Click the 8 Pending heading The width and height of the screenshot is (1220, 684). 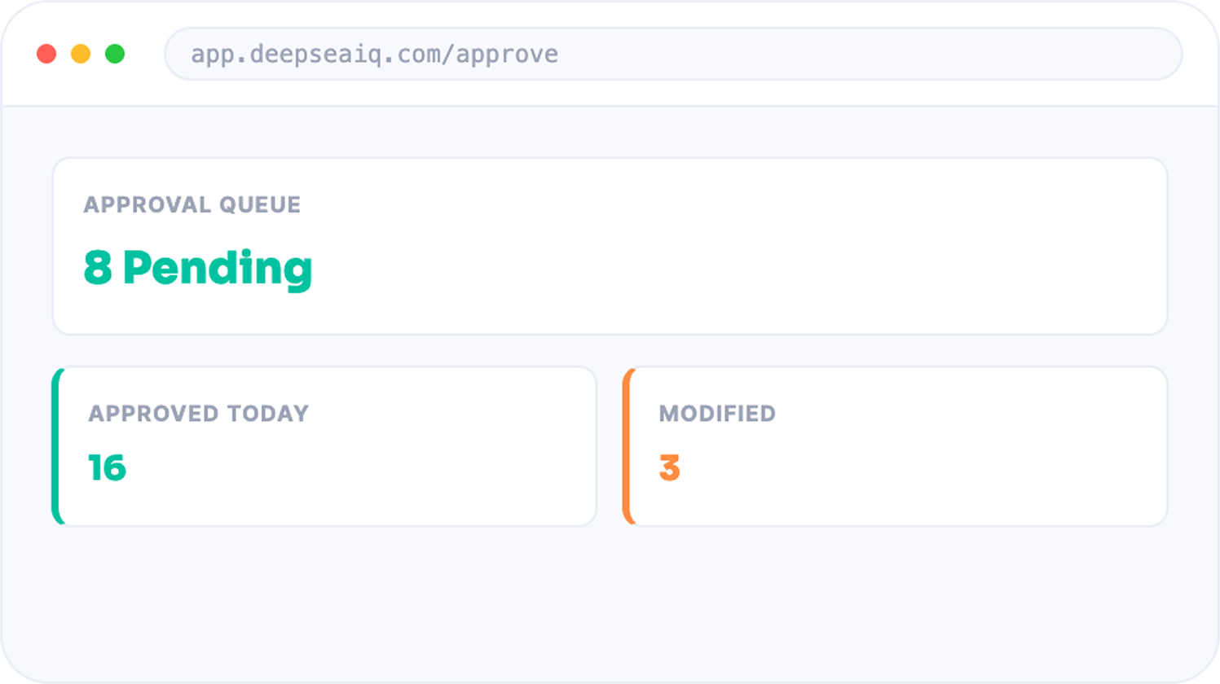[x=198, y=269]
